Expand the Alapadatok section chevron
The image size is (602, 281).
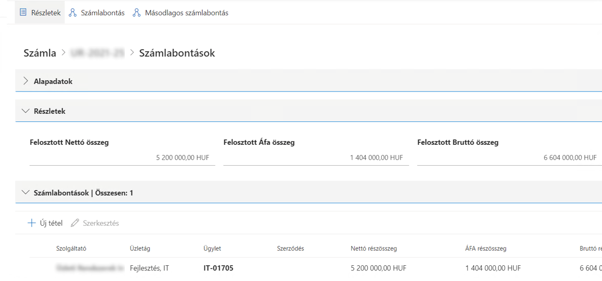(x=25, y=81)
